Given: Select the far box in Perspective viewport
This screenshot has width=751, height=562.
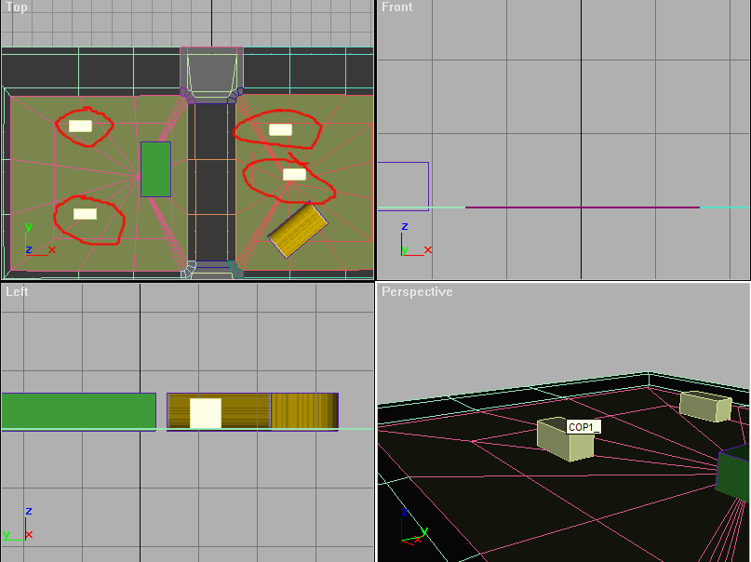Looking at the screenshot, I should [704, 407].
